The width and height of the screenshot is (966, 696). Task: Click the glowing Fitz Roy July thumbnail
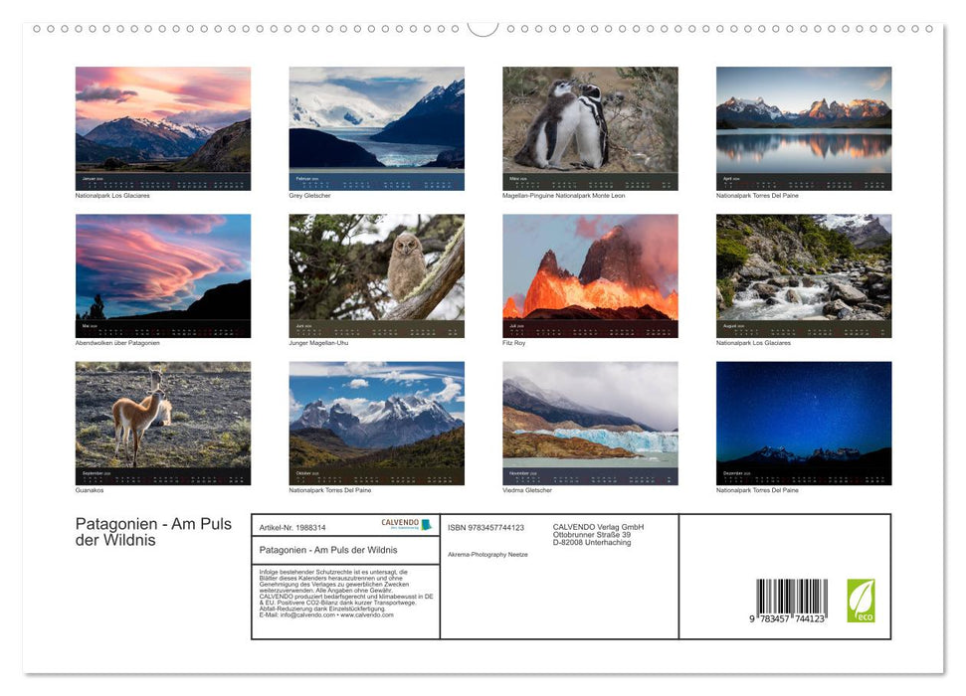[590, 274]
